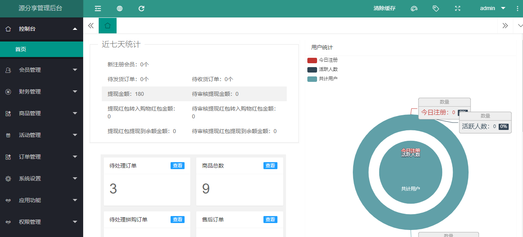This screenshot has width=523, height=237.
Task: Open the admin user dropdown
Action: point(492,8)
